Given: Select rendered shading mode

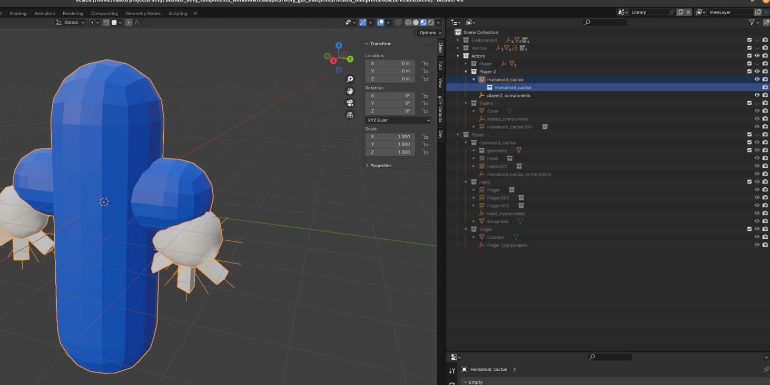Looking at the screenshot, I should point(431,23).
